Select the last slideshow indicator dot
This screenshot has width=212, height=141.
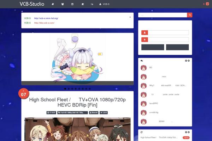point(90,89)
